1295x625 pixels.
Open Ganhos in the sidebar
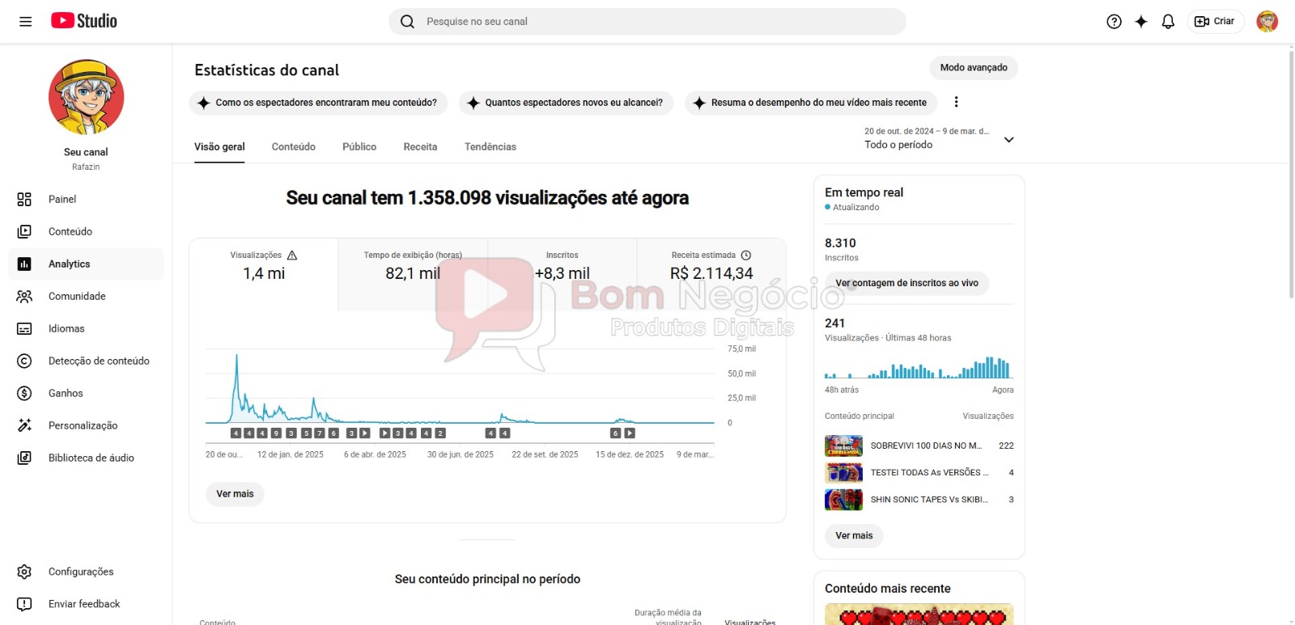coord(66,393)
